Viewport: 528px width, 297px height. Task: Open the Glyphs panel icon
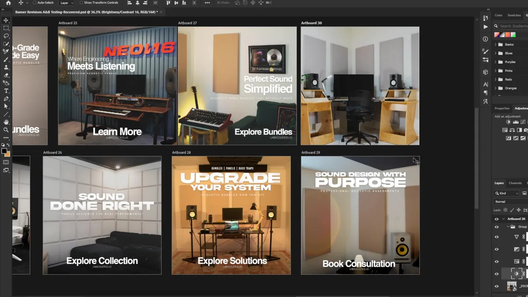486,101
